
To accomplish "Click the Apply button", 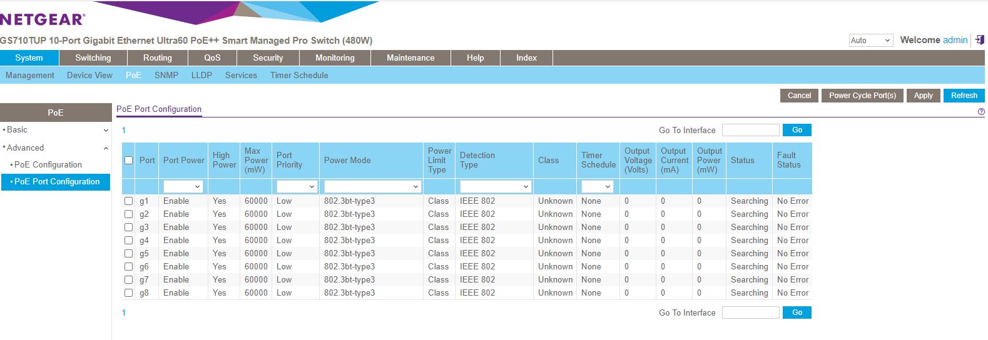I will [x=923, y=96].
